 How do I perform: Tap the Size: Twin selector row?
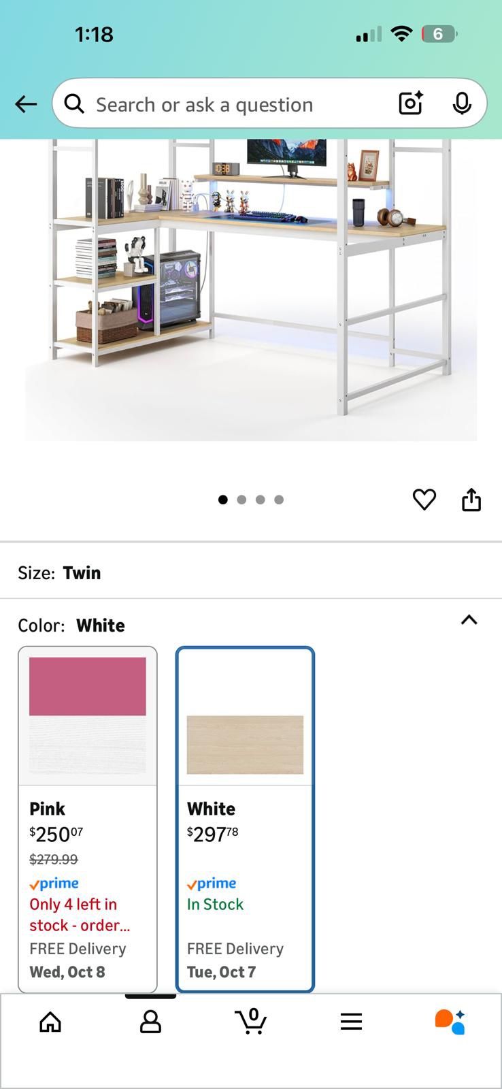point(251,572)
